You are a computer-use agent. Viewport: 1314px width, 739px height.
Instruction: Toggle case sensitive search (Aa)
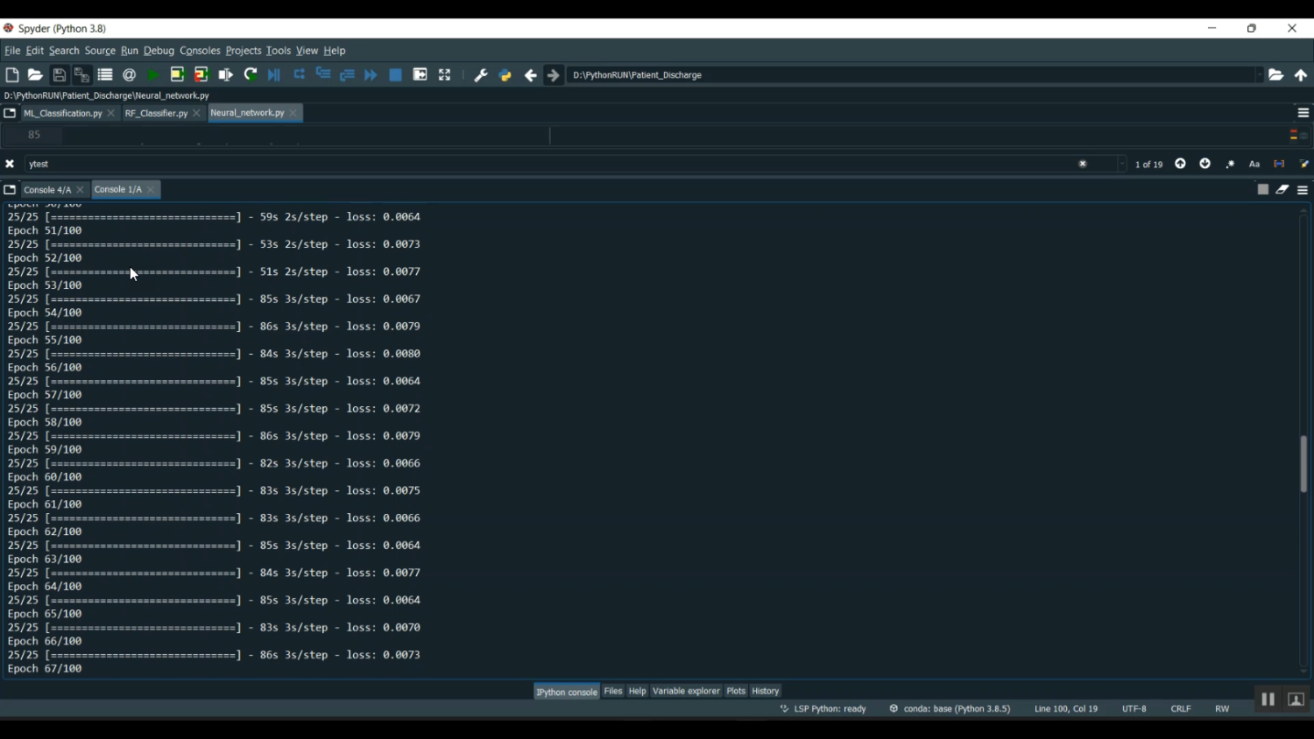coord(1254,164)
